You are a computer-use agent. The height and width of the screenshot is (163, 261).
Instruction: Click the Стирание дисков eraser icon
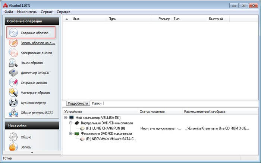(x=13, y=82)
